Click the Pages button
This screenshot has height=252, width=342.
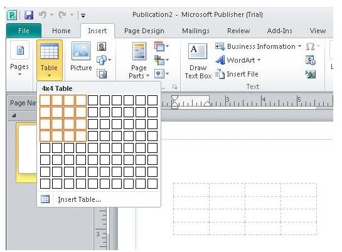[x=19, y=58]
